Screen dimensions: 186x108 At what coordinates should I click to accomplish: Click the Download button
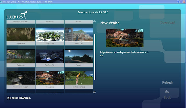click(167, 23)
